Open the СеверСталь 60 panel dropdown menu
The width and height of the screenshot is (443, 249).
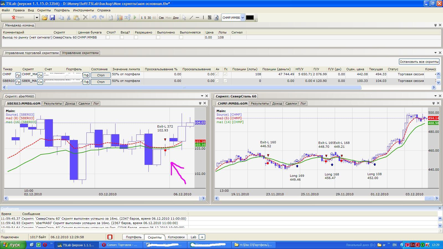pos(435,96)
